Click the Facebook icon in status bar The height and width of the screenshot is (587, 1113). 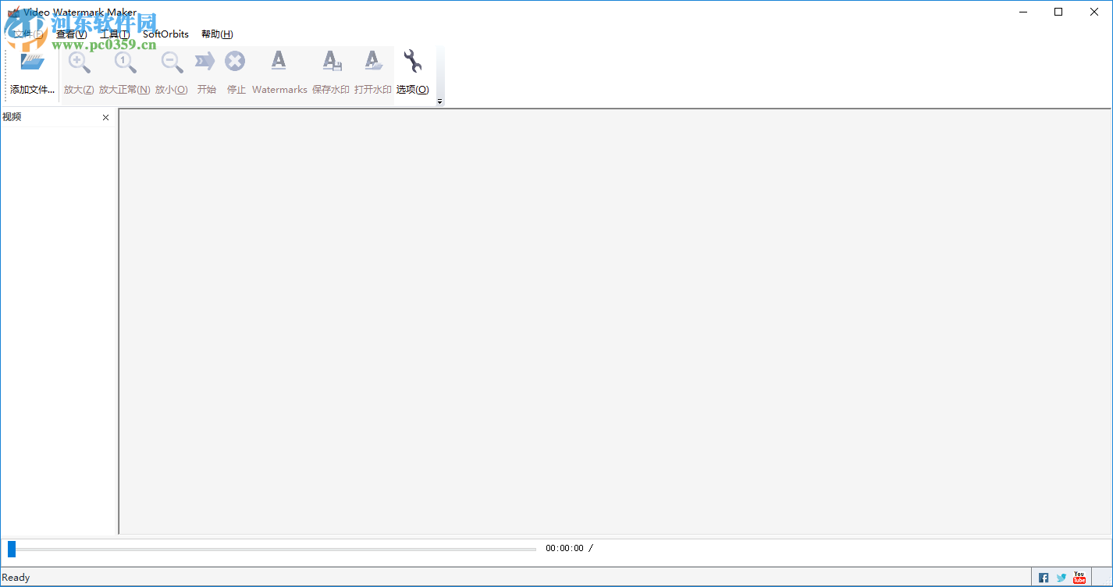(1044, 577)
